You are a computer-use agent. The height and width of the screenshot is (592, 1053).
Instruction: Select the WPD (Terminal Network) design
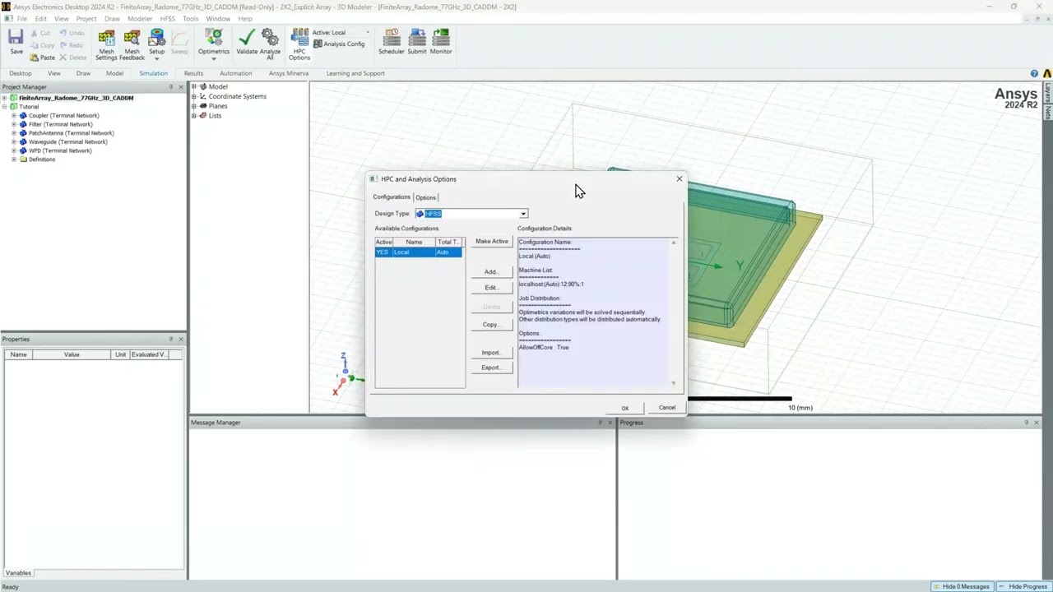60,150
